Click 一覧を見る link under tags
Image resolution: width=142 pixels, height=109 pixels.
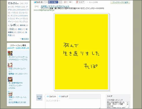click(24, 39)
